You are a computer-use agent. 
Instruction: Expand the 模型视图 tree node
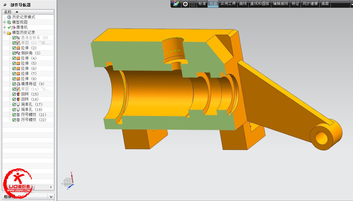click(x=4, y=22)
